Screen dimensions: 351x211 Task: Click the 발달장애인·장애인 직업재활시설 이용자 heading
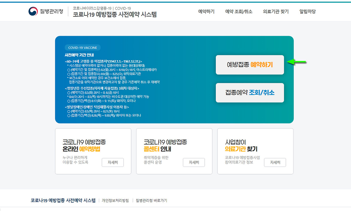coord(97,107)
